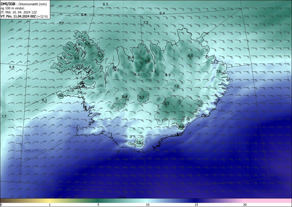Click the 6.3 value label

coord(91,78)
